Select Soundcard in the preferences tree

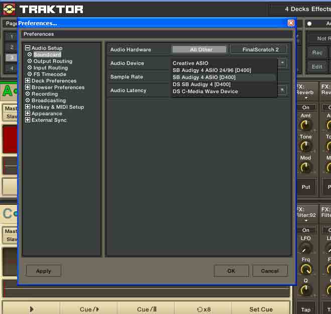pos(47,54)
